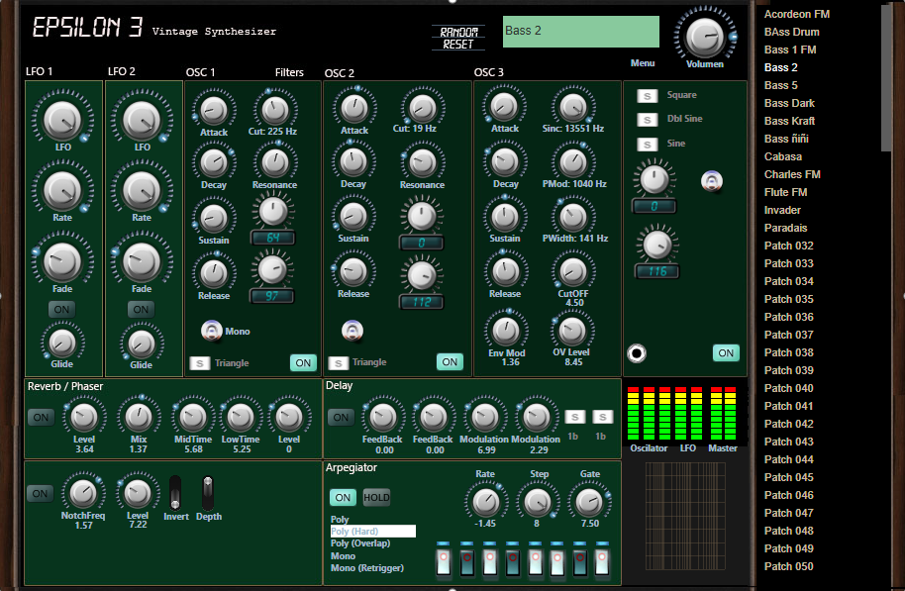This screenshot has width=905, height=591.
Task: Select the Bass Kraft patch from list
Action: click(x=789, y=121)
